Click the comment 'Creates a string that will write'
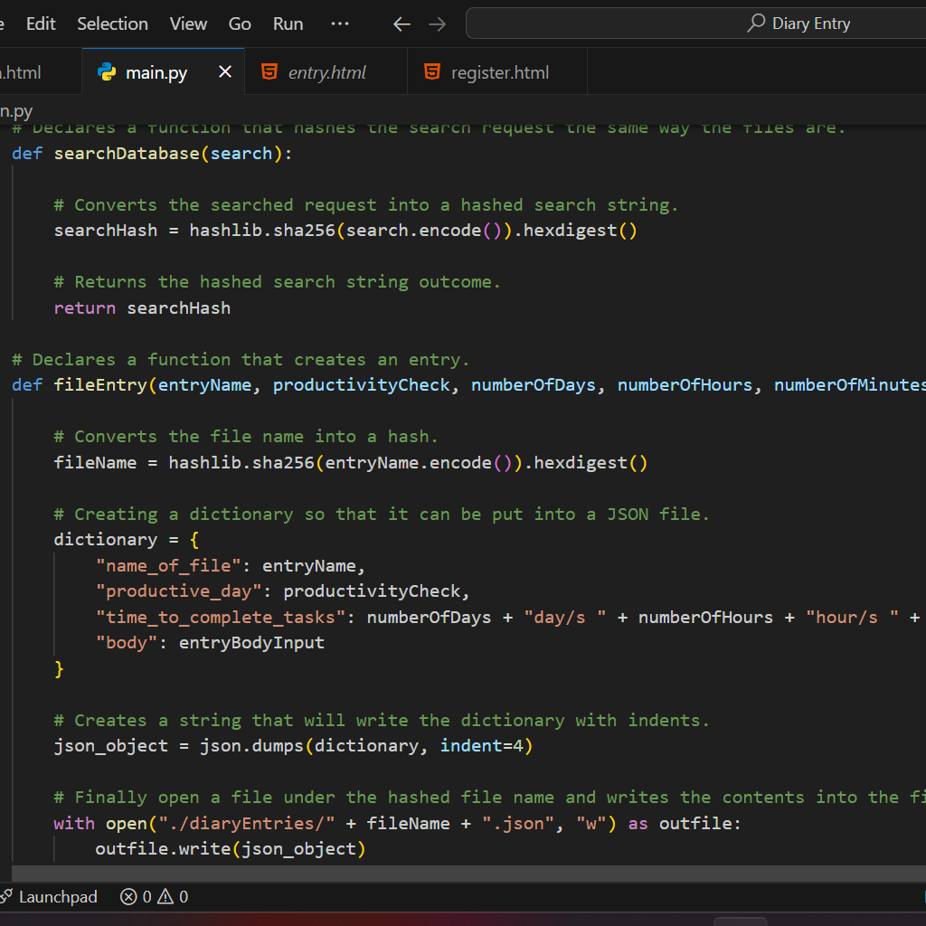Image resolution: width=926 pixels, height=926 pixels. coord(383,721)
